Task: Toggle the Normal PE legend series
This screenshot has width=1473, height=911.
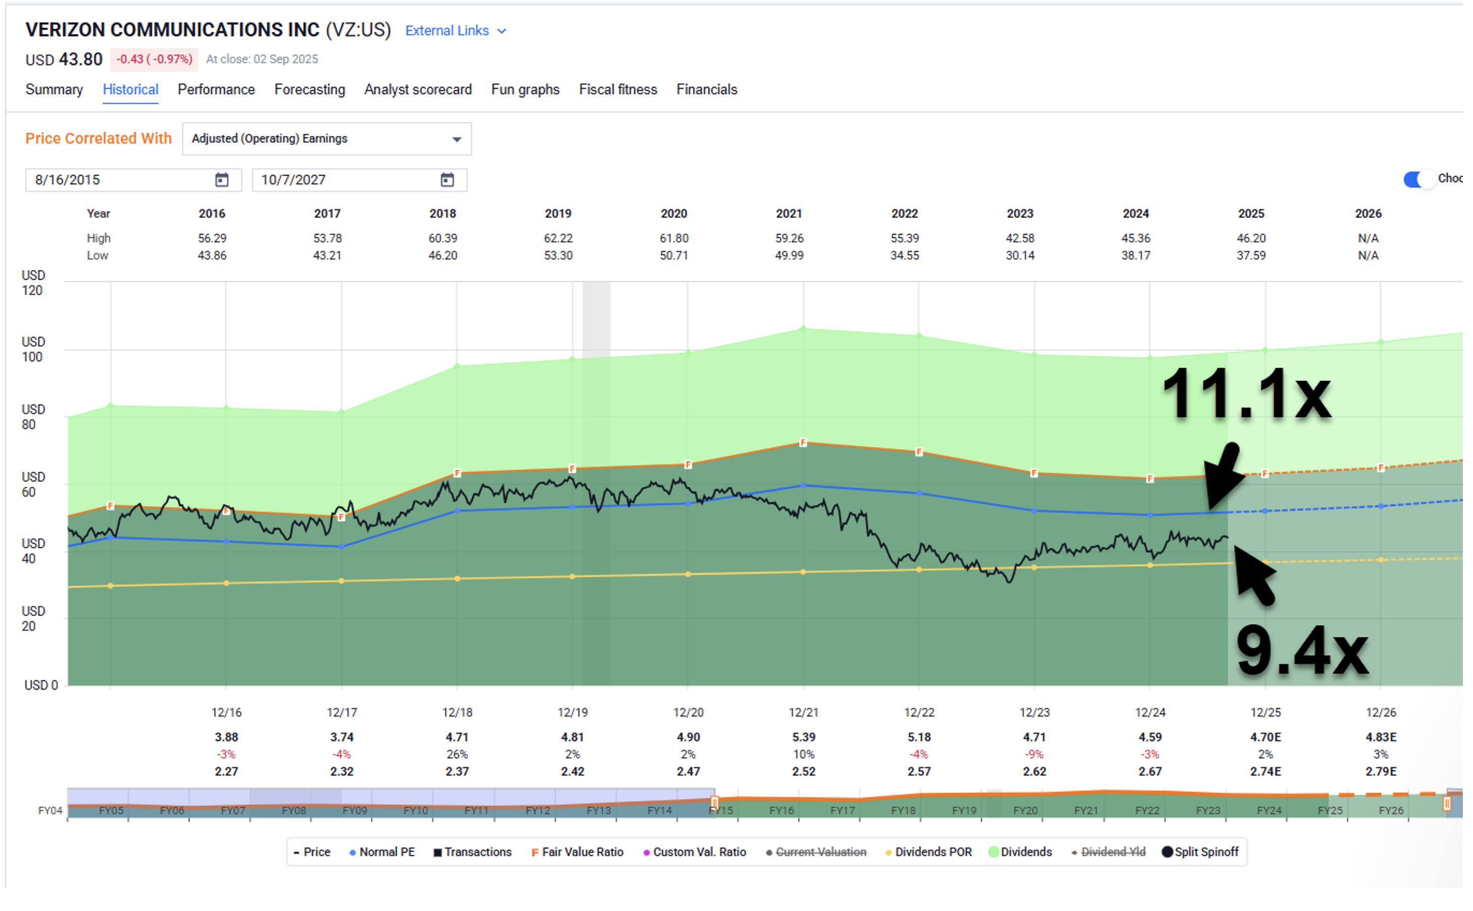Action: (382, 852)
